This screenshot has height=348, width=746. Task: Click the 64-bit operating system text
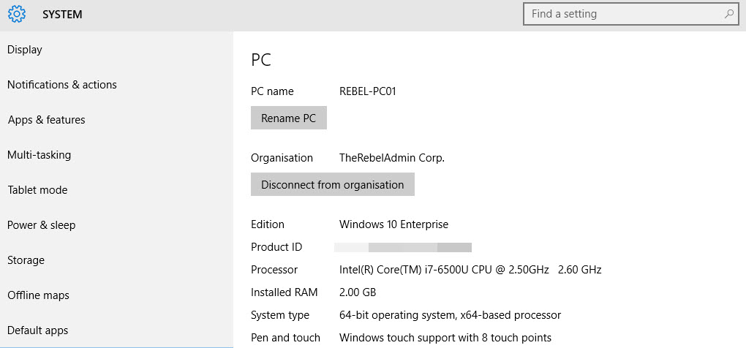pos(450,314)
